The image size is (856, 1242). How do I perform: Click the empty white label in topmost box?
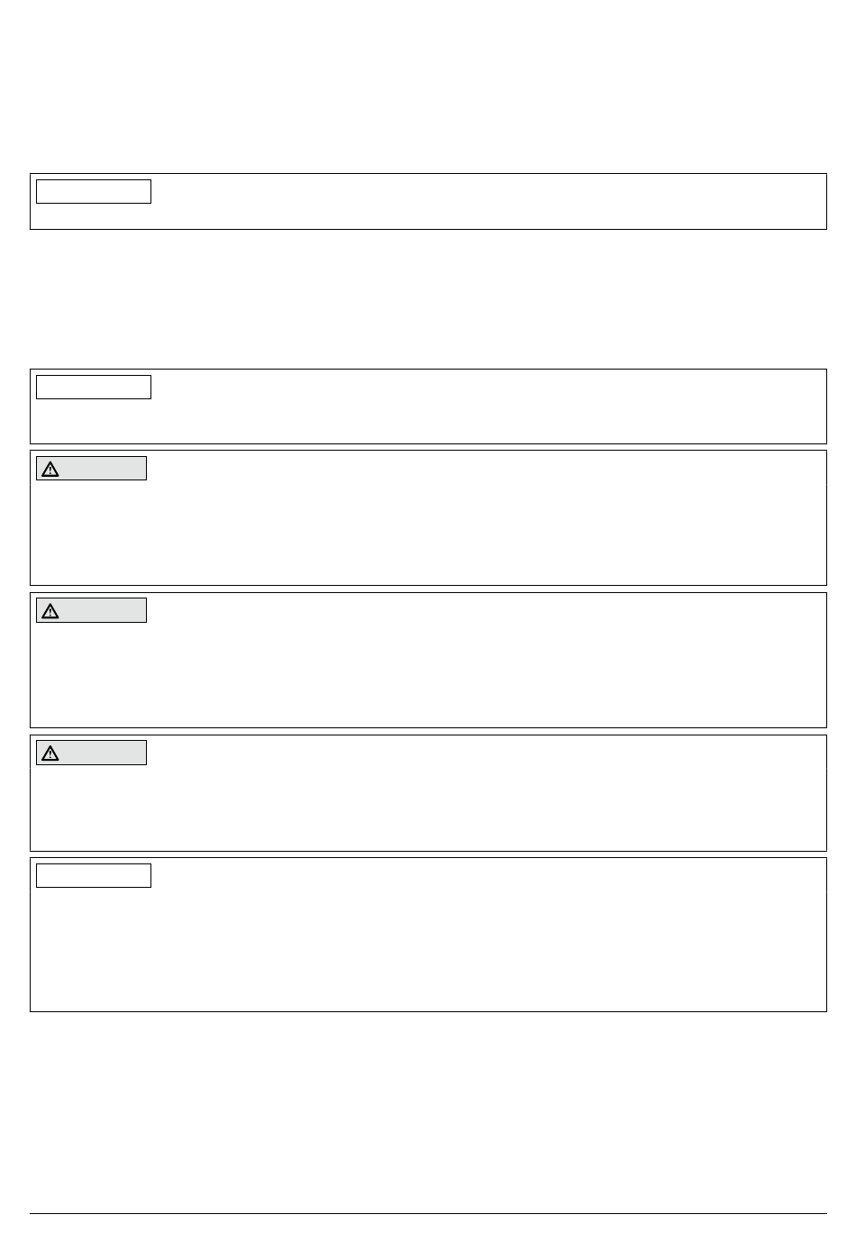click(94, 192)
